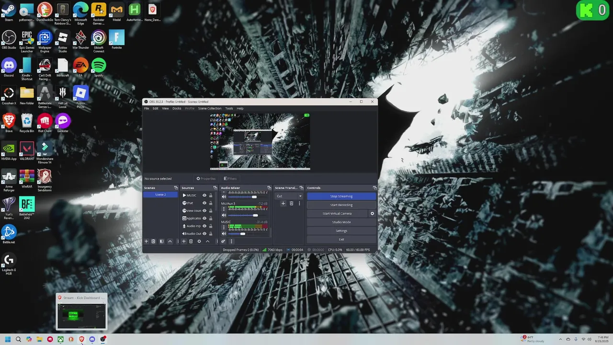
Task: Mute the Mic/Aux 3 speaker icon
Action: (x=224, y=215)
